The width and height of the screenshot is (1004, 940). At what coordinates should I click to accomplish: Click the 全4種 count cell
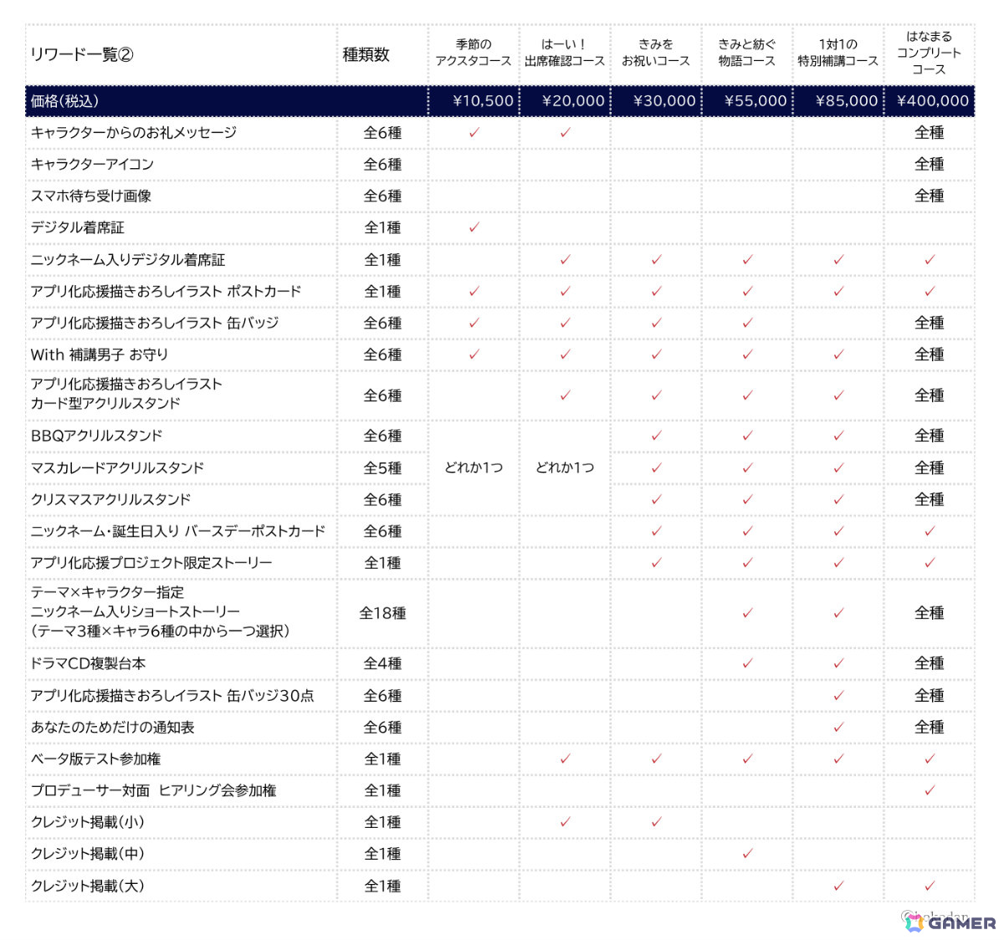click(x=382, y=663)
